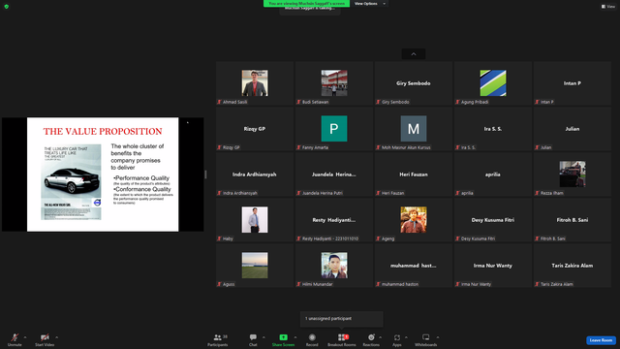The height and width of the screenshot is (349, 620).
Task: Click the muted mic icon beside Ahmad Sasili
Action: point(219,102)
